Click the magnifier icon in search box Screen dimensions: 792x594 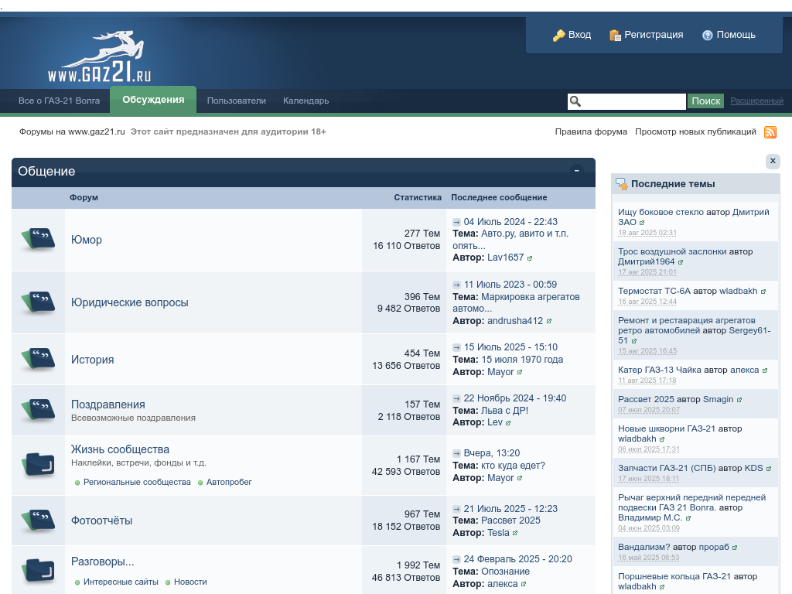coord(575,101)
